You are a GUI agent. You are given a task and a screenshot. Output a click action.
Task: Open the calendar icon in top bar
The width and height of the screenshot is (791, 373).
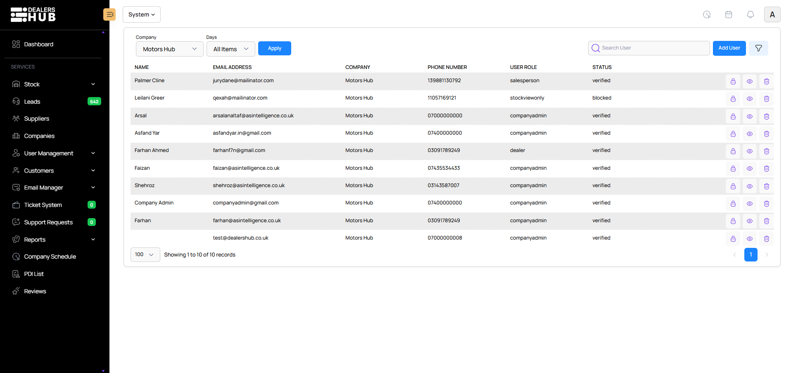click(728, 14)
